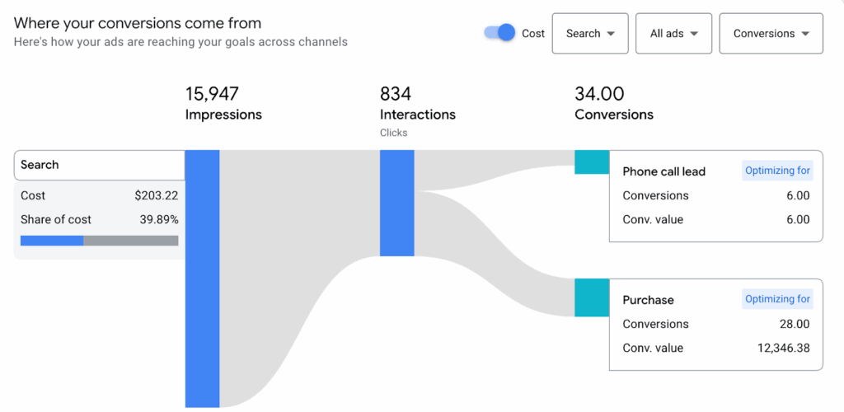Image resolution: width=844 pixels, height=412 pixels.
Task: Click the Share of cost progress bar
Action: pyautogui.click(x=99, y=241)
